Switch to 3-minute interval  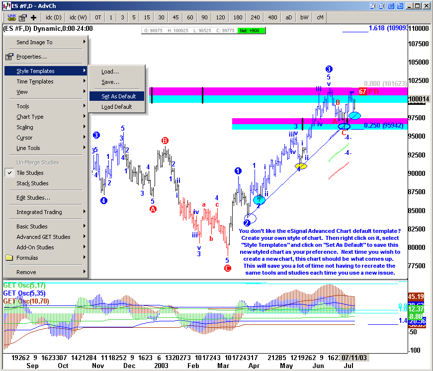click(x=122, y=18)
